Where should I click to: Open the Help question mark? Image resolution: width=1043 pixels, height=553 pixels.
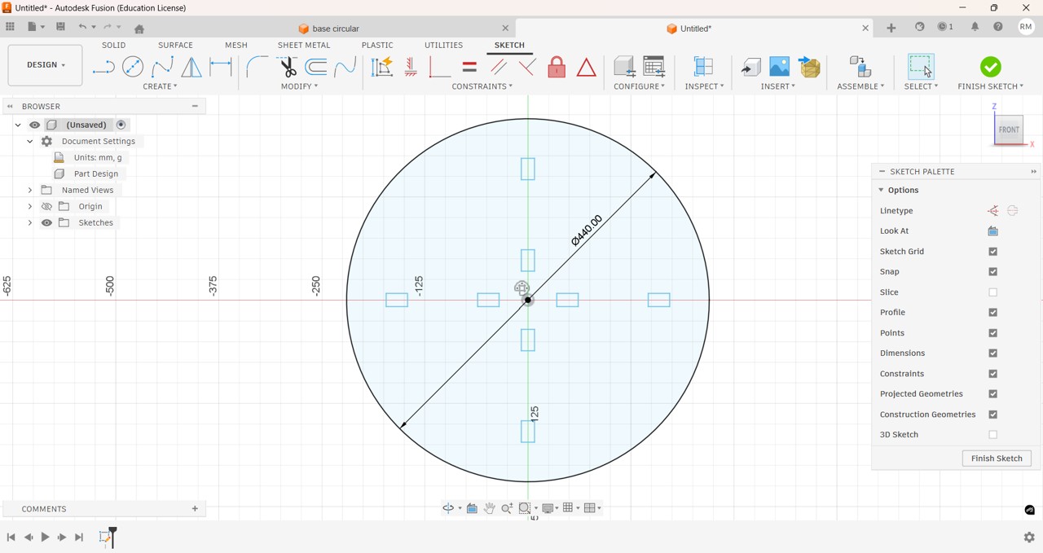click(998, 28)
